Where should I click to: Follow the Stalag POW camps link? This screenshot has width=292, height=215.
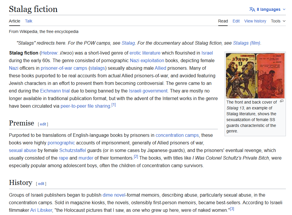click(128, 43)
